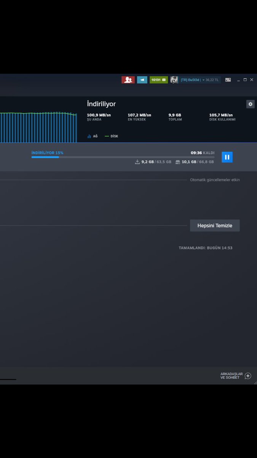Click the 36,22 TL wallet balance
Screen dimensions: 257x458
[212, 80]
